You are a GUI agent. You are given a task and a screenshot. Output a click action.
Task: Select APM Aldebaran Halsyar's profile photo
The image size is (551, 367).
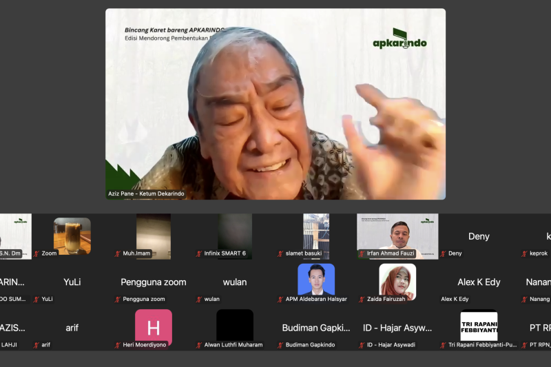click(x=316, y=279)
